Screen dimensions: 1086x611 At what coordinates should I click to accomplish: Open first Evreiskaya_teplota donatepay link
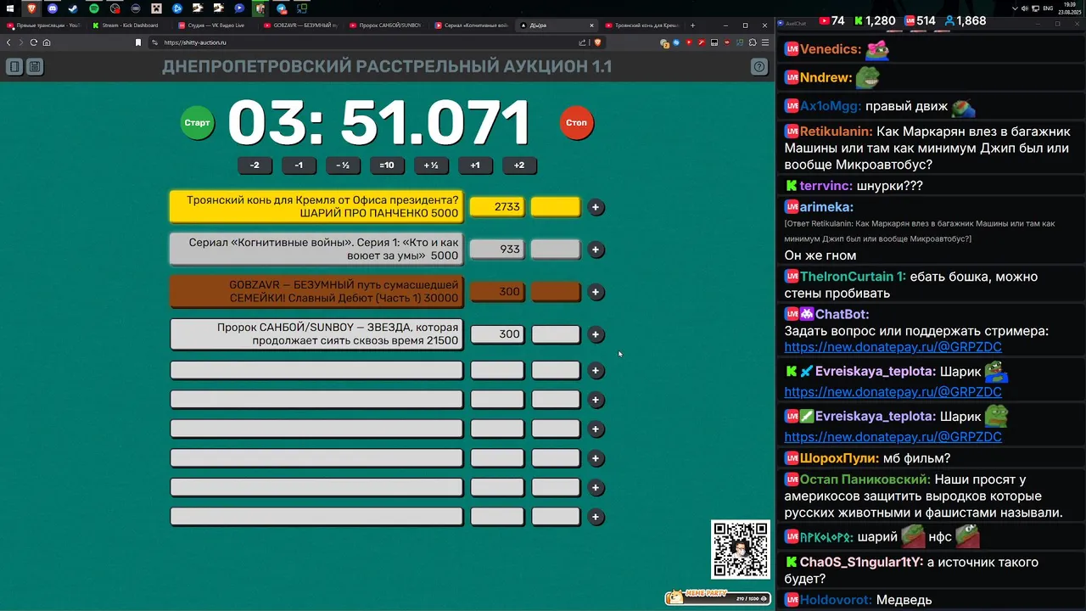coord(893,392)
